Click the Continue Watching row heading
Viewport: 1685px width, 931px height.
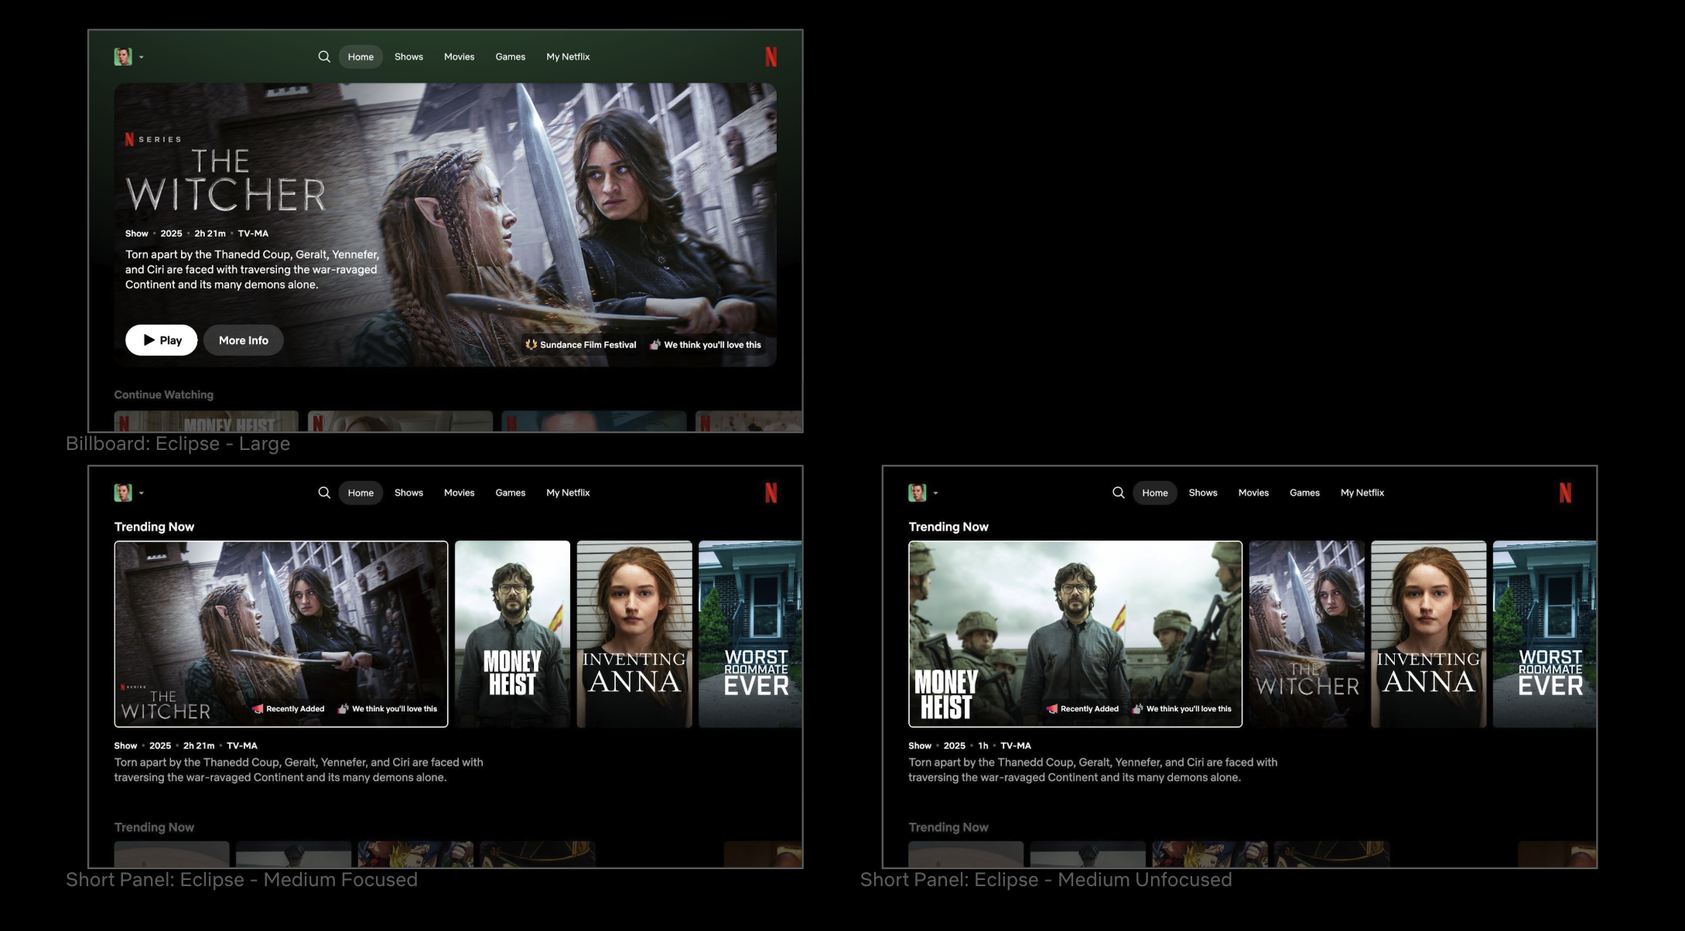(x=164, y=394)
